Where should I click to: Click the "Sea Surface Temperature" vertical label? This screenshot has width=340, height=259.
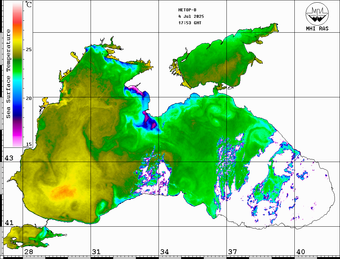pos(8,74)
